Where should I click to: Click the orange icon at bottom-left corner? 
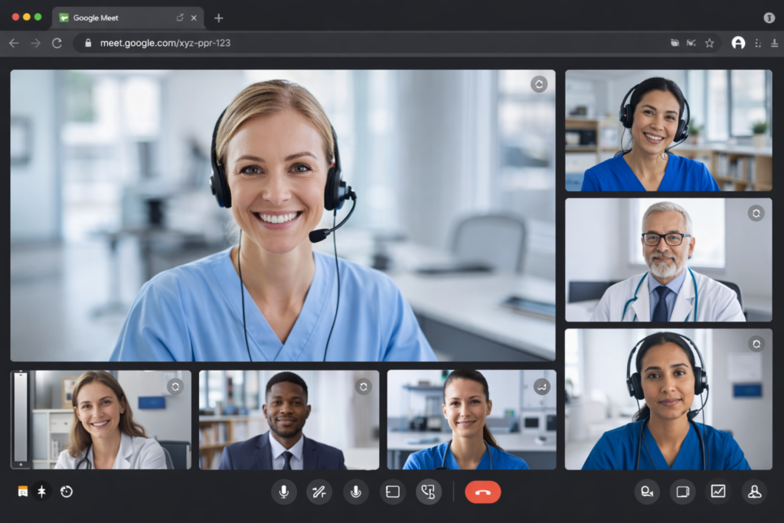tap(23, 492)
